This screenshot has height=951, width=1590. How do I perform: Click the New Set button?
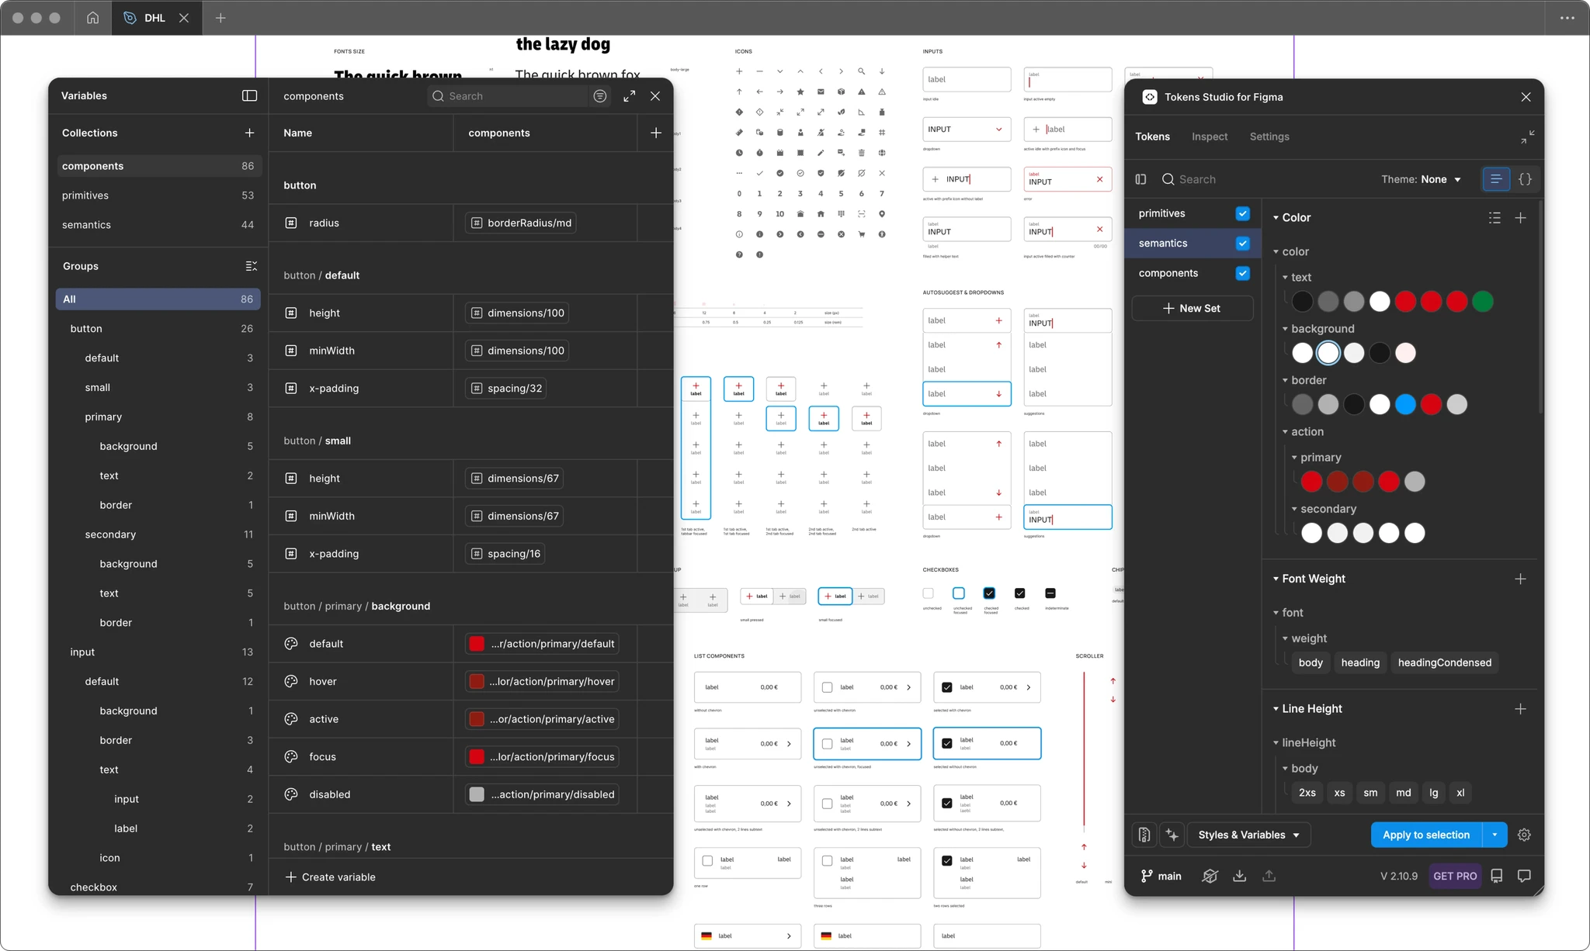tap(1192, 308)
